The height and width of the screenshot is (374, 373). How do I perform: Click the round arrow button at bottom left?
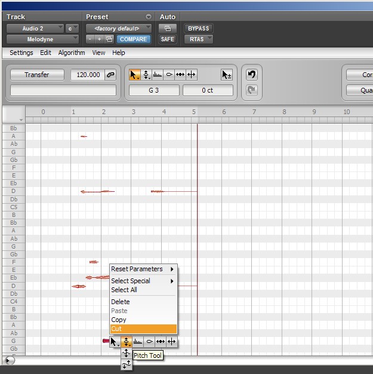coord(10,360)
